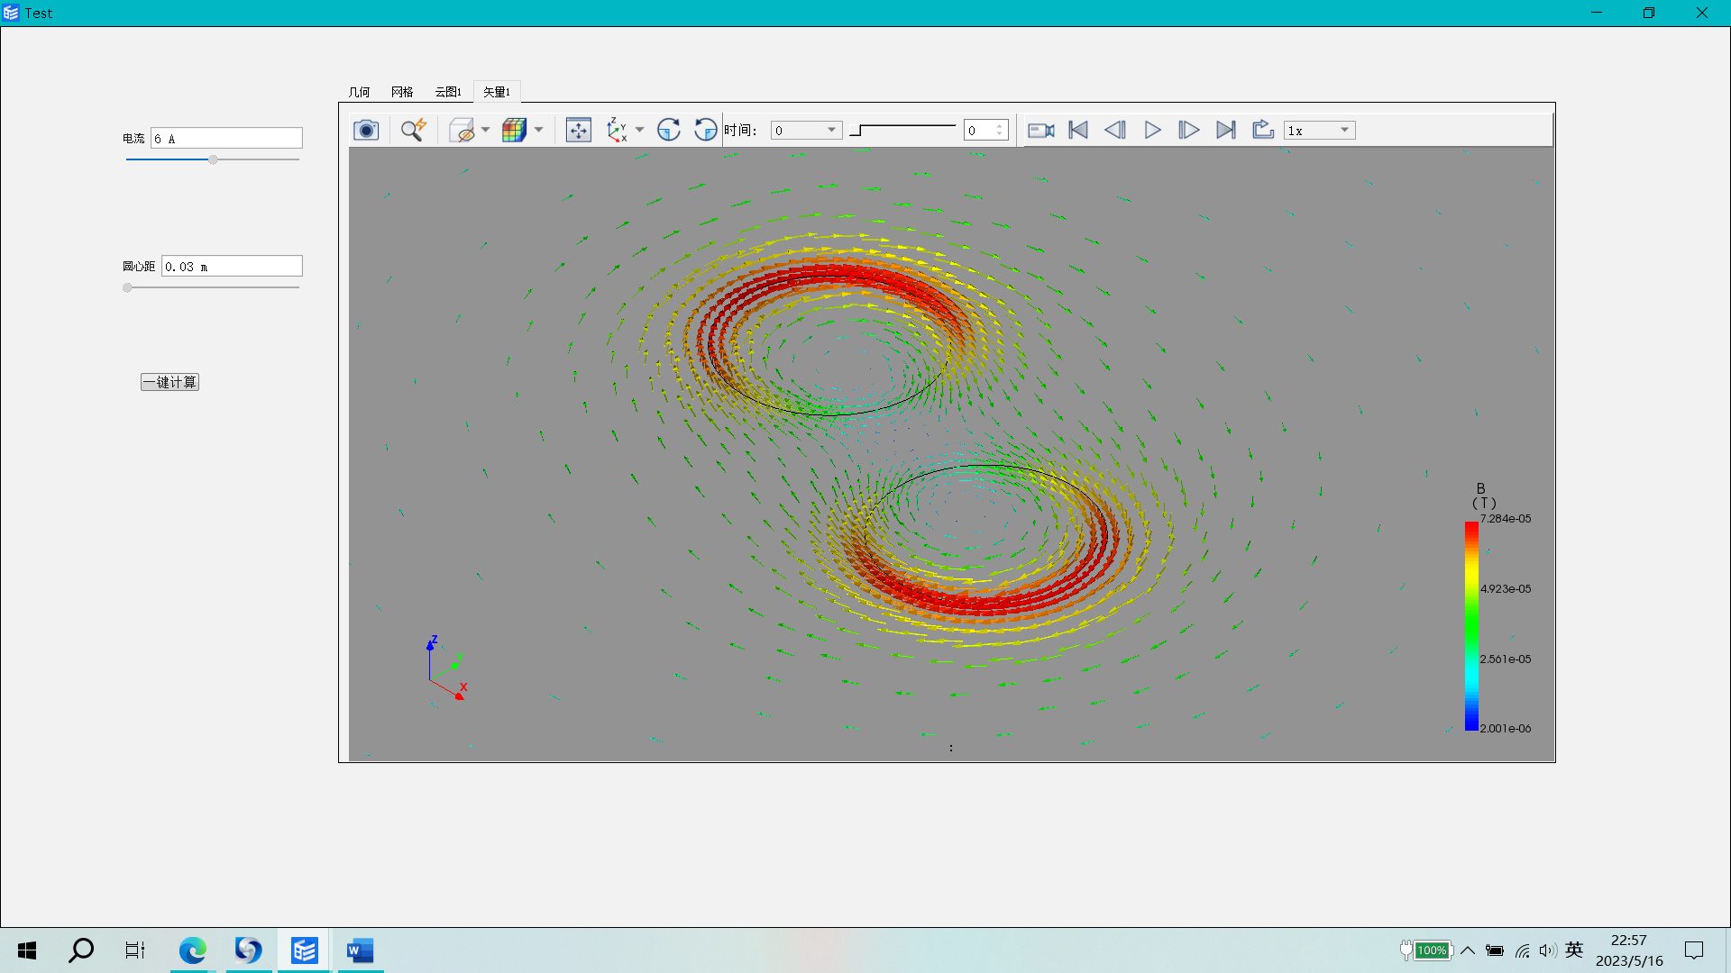Image resolution: width=1731 pixels, height=973 pixels.
Task: Click the 100% battery charge indicator
Action: 1426,950
